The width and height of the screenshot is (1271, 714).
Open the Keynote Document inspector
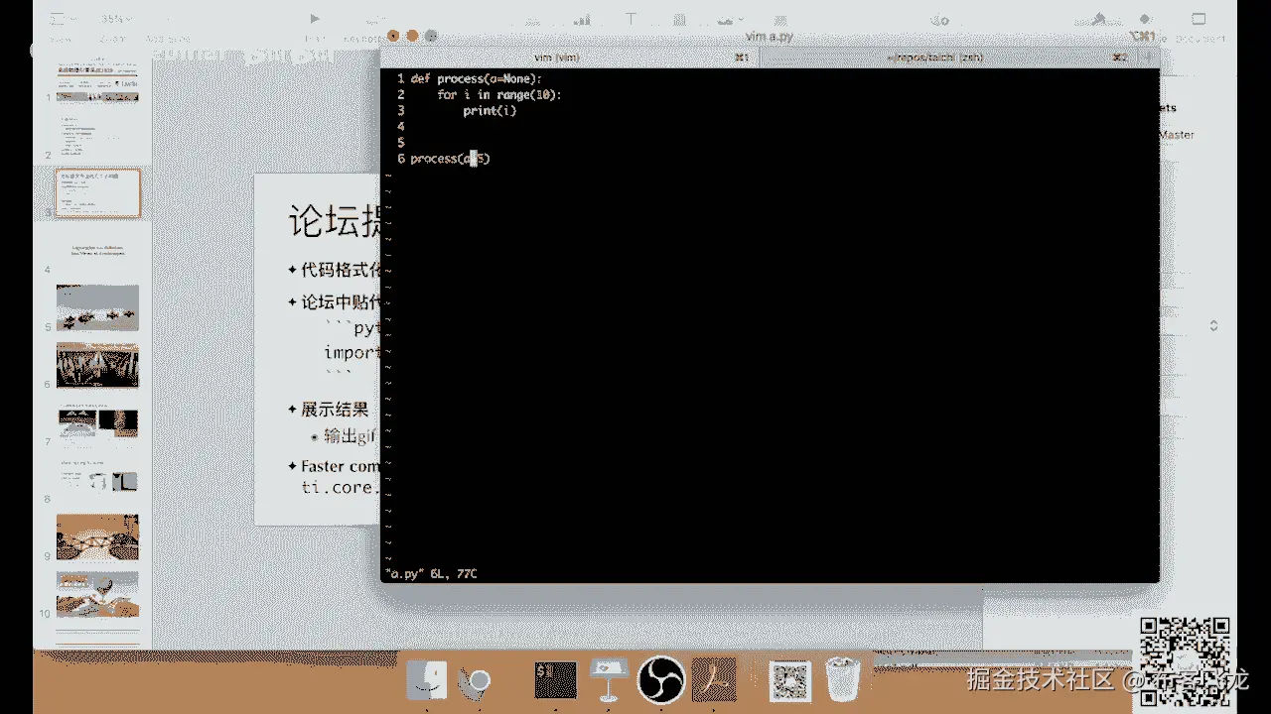(1200, 19)
